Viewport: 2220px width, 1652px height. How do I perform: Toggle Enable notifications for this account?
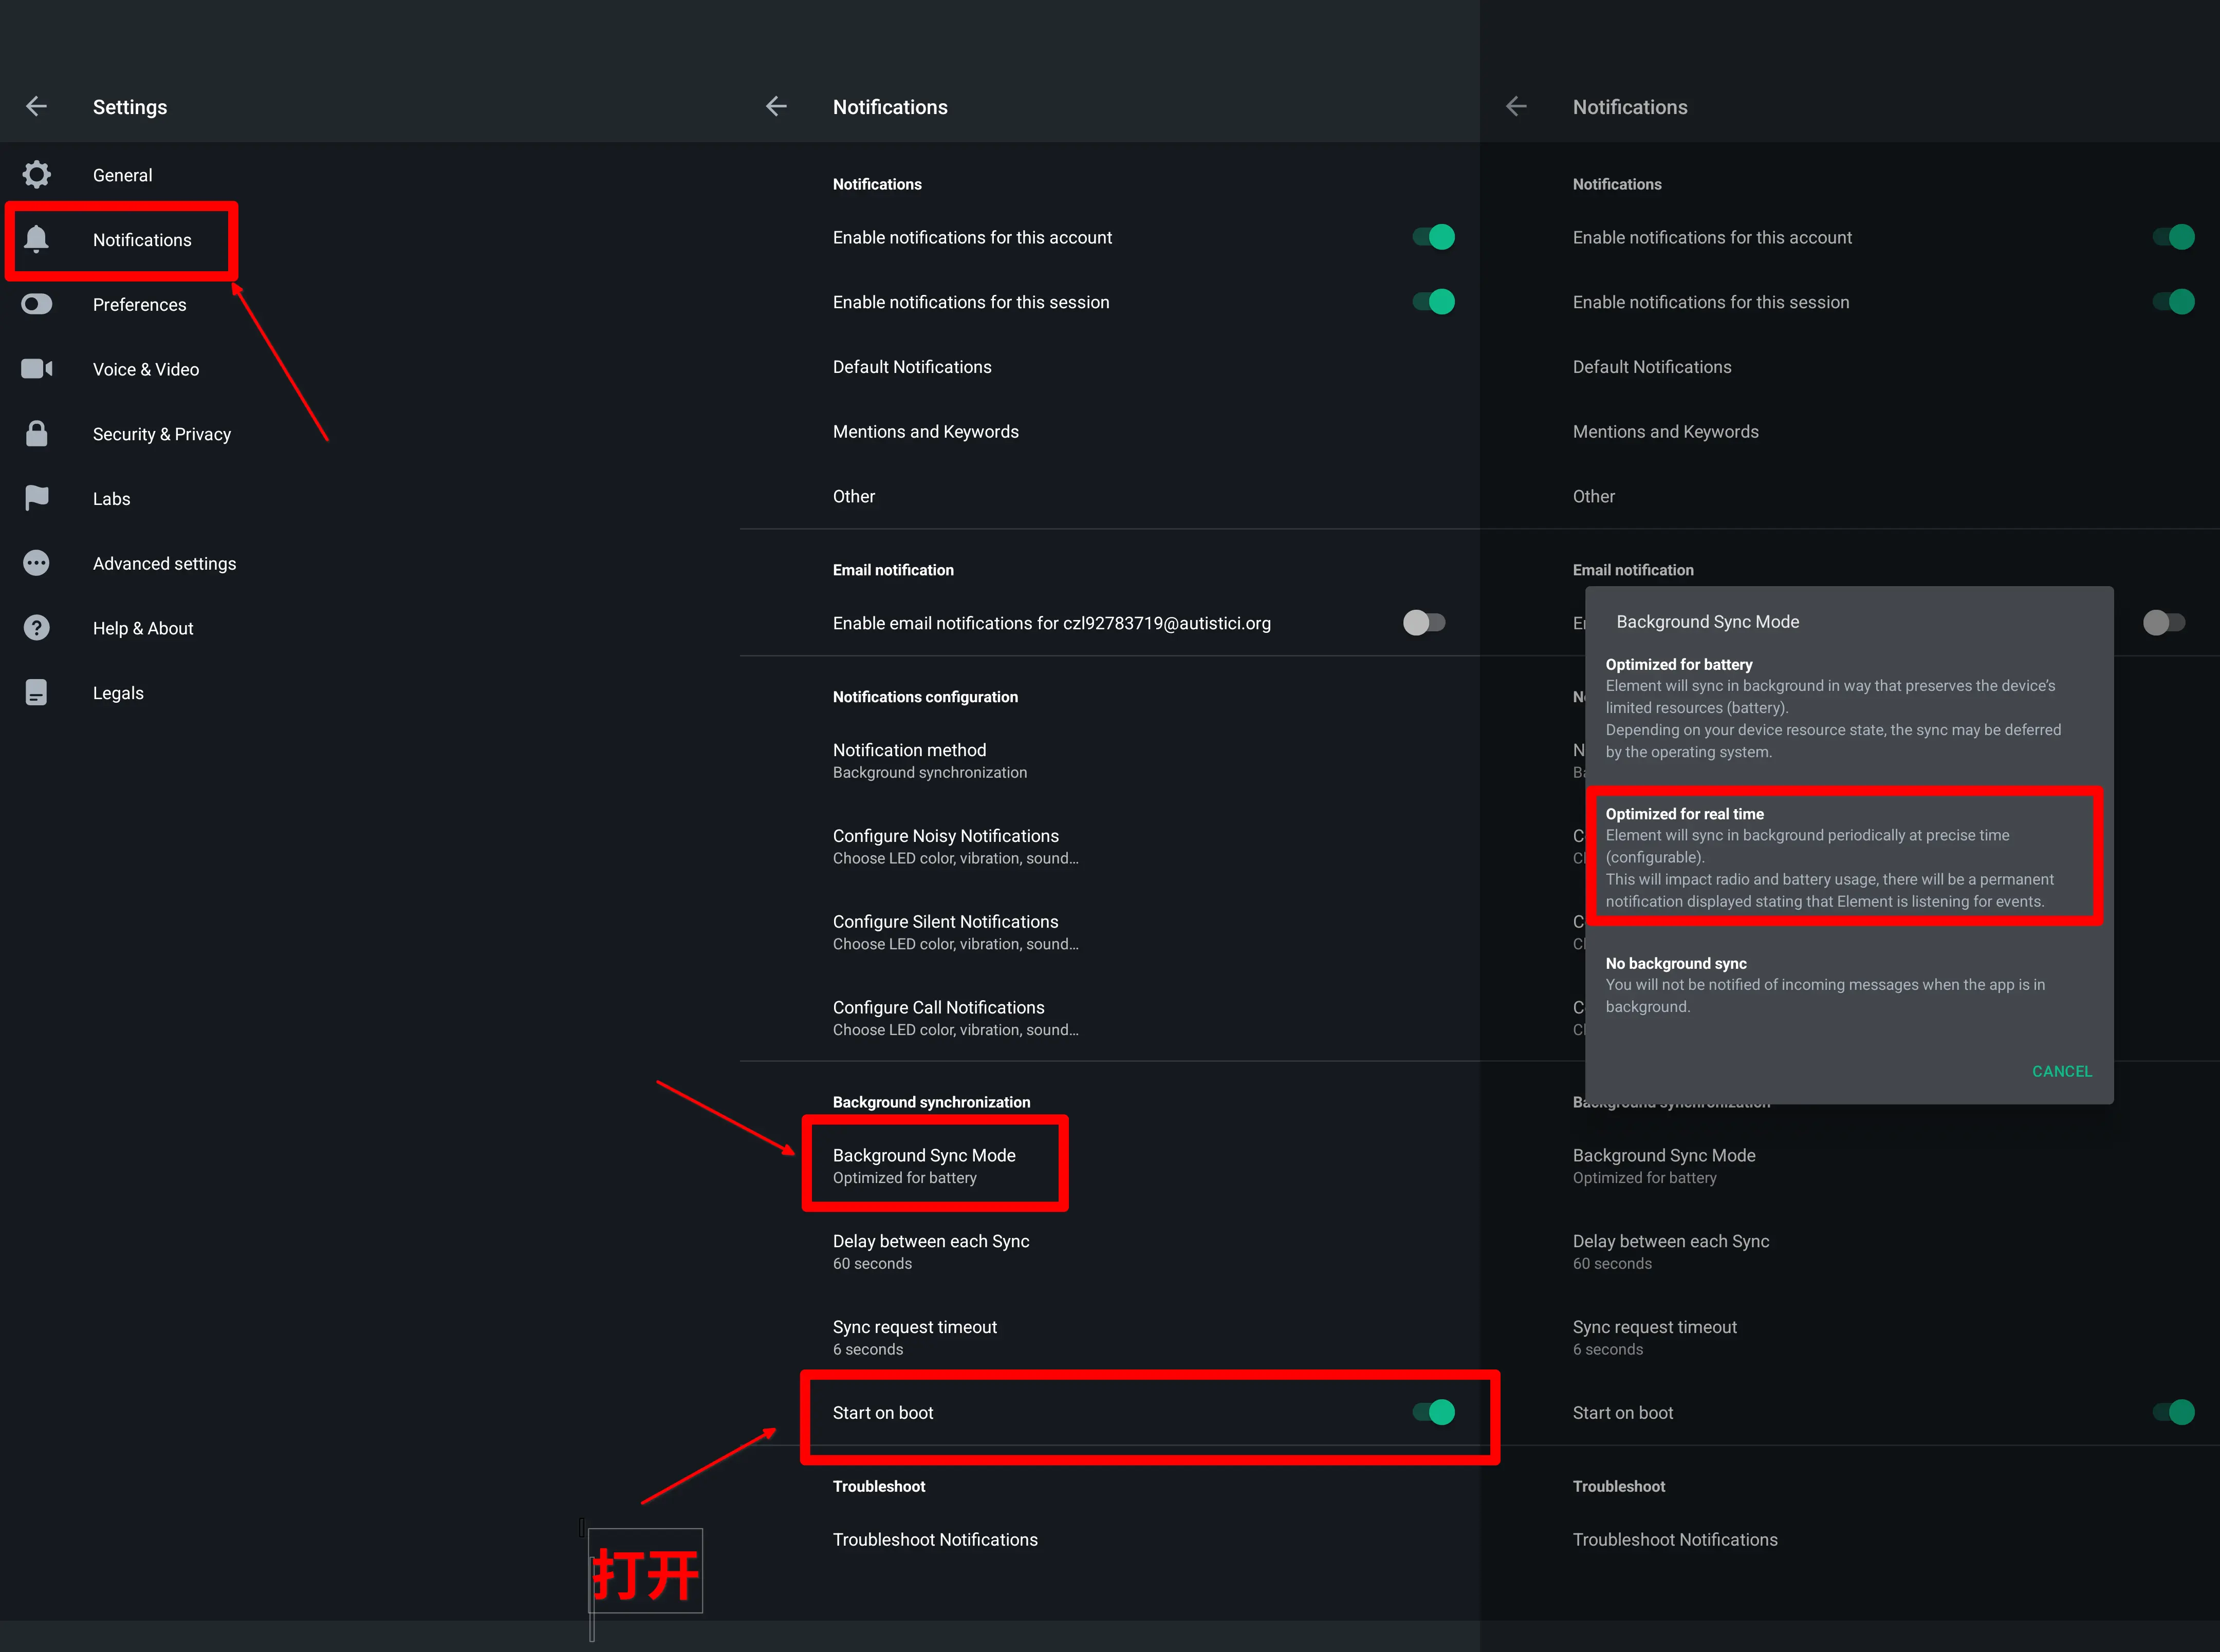pyautogui.click(x=1433, y=237)
